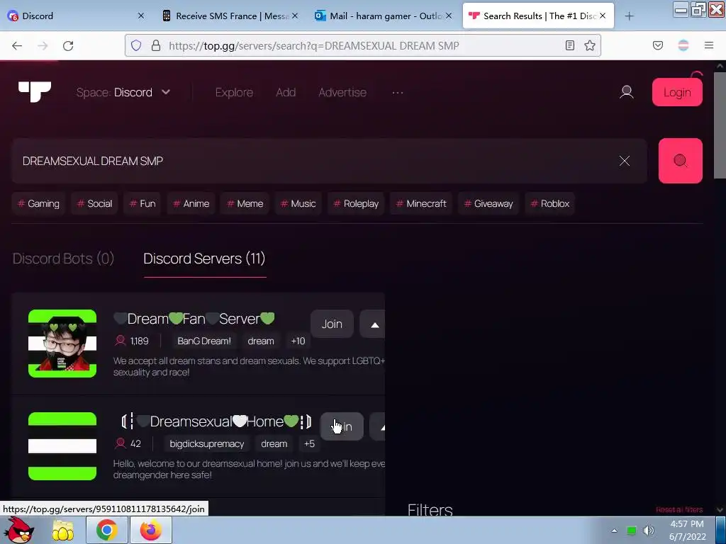Show hidden system tray icons
726x544 pixels.
[x=614, y=531]
